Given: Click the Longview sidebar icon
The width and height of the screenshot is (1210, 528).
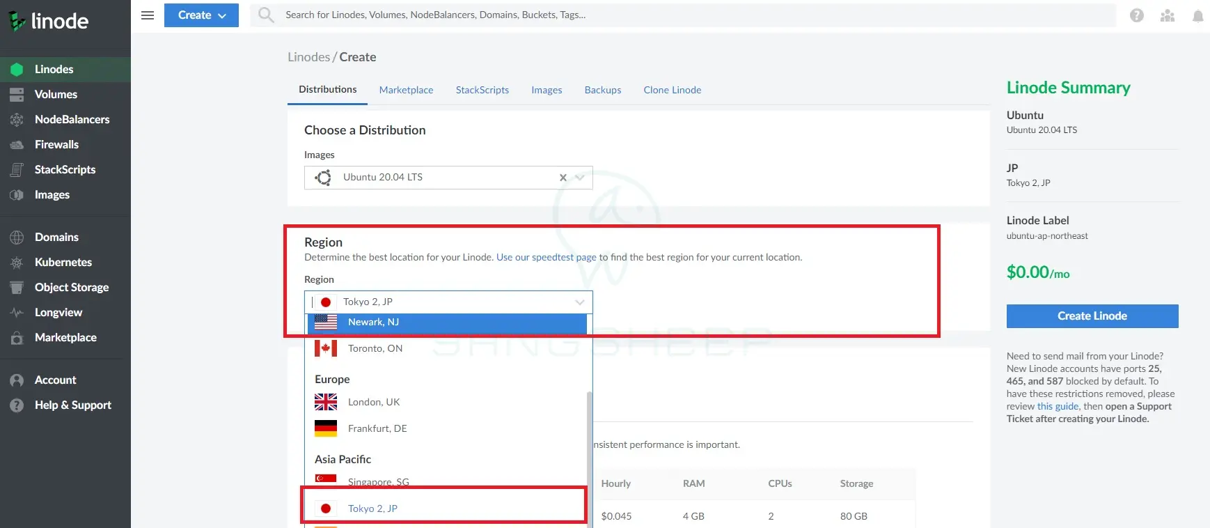Looking at the screenshot, I should click(x=17, y=313).
